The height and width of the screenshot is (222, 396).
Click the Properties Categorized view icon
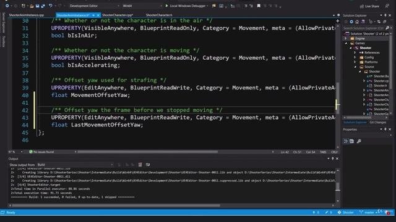[346, 141]
